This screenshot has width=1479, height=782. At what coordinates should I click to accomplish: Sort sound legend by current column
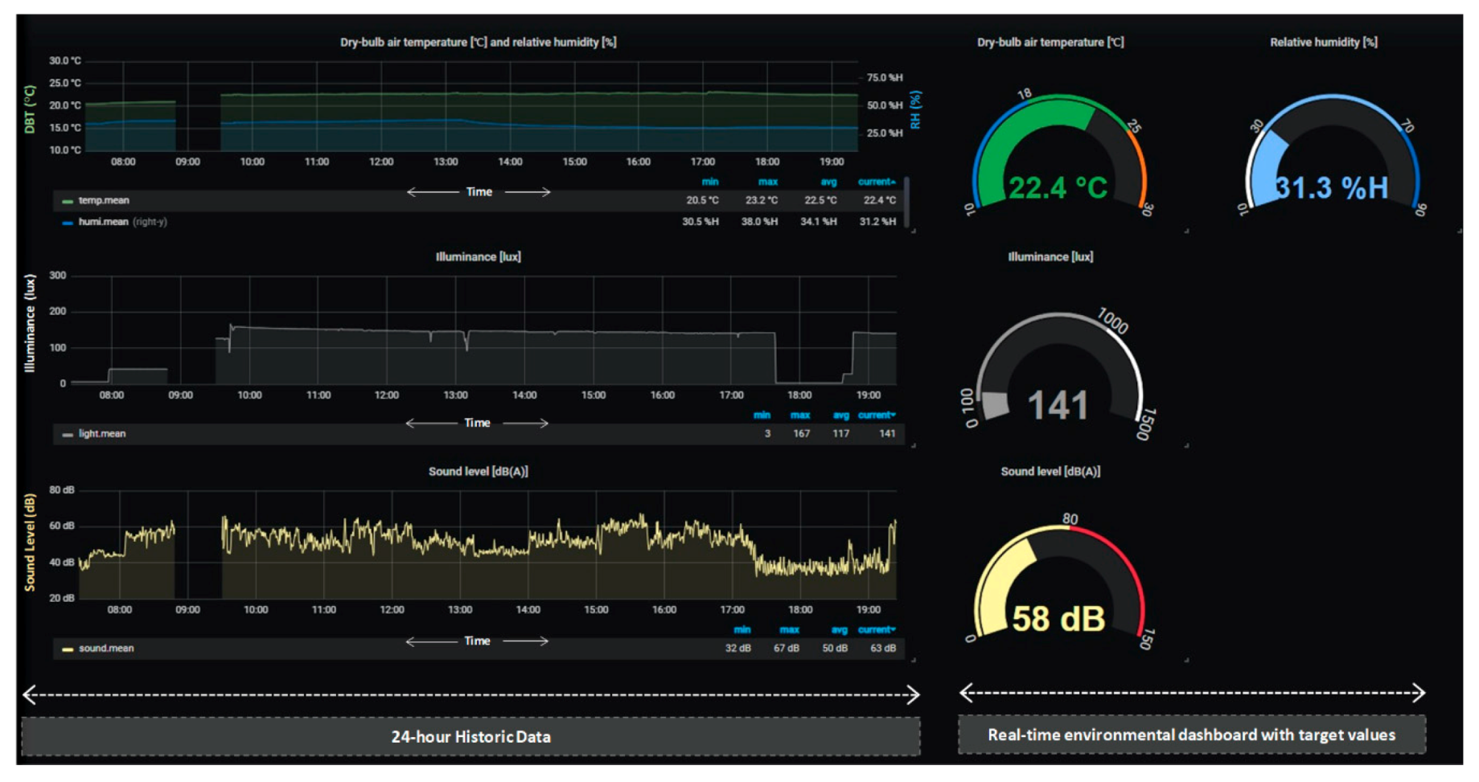[x=876, y=630]
